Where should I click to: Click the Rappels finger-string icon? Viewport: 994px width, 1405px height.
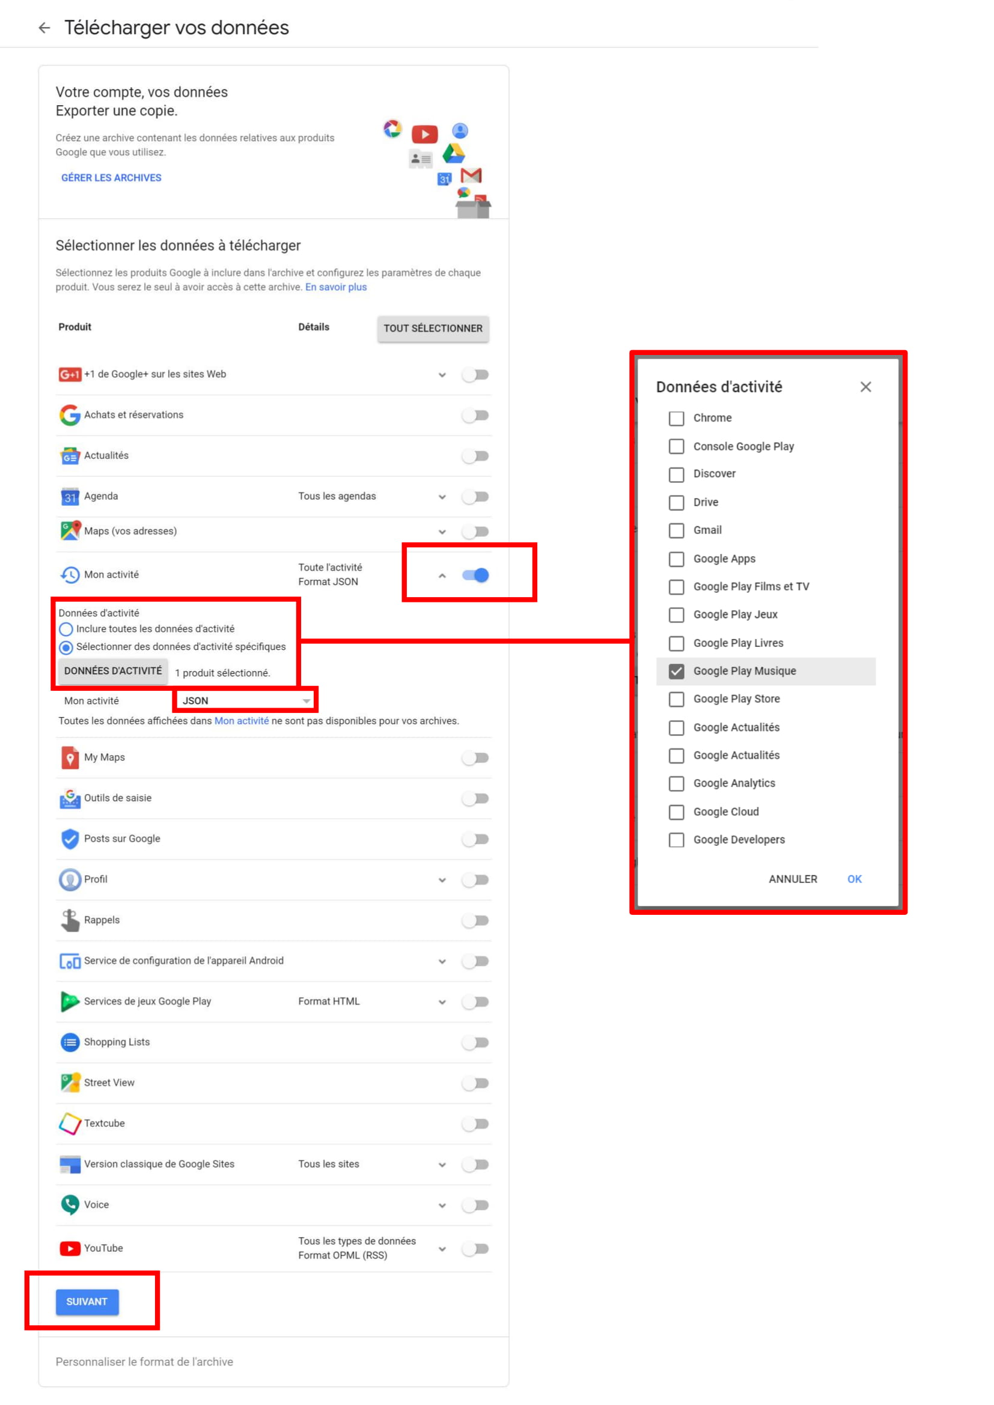click(70, 920)
